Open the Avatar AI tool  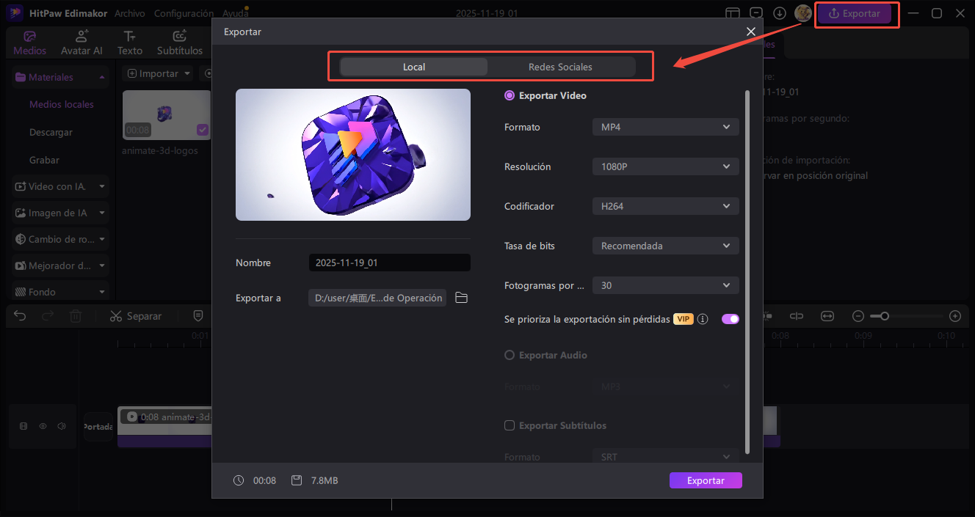pos(81,37)
